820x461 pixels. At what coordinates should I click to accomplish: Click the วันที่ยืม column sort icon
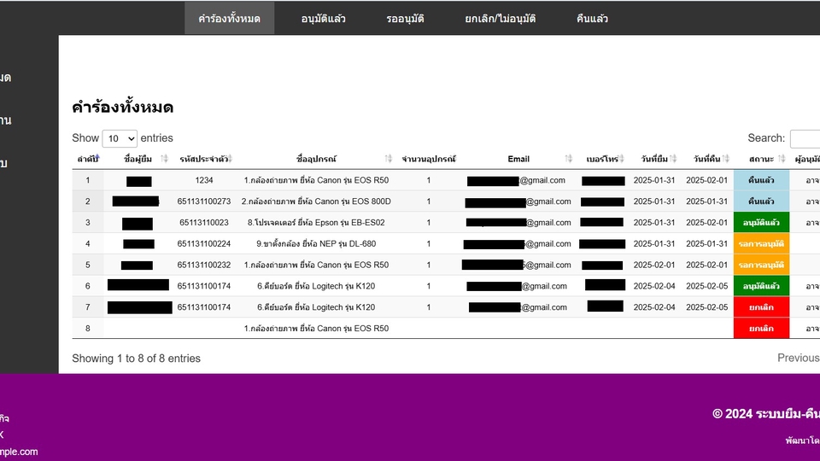coord(674,159)
